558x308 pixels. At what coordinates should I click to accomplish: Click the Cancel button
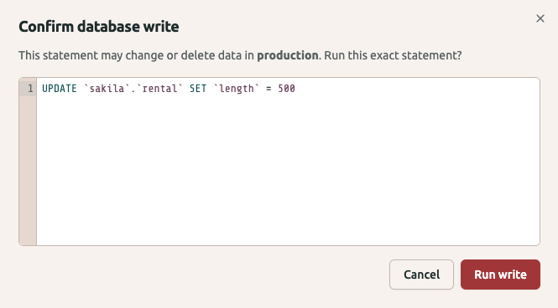[421, 275]
